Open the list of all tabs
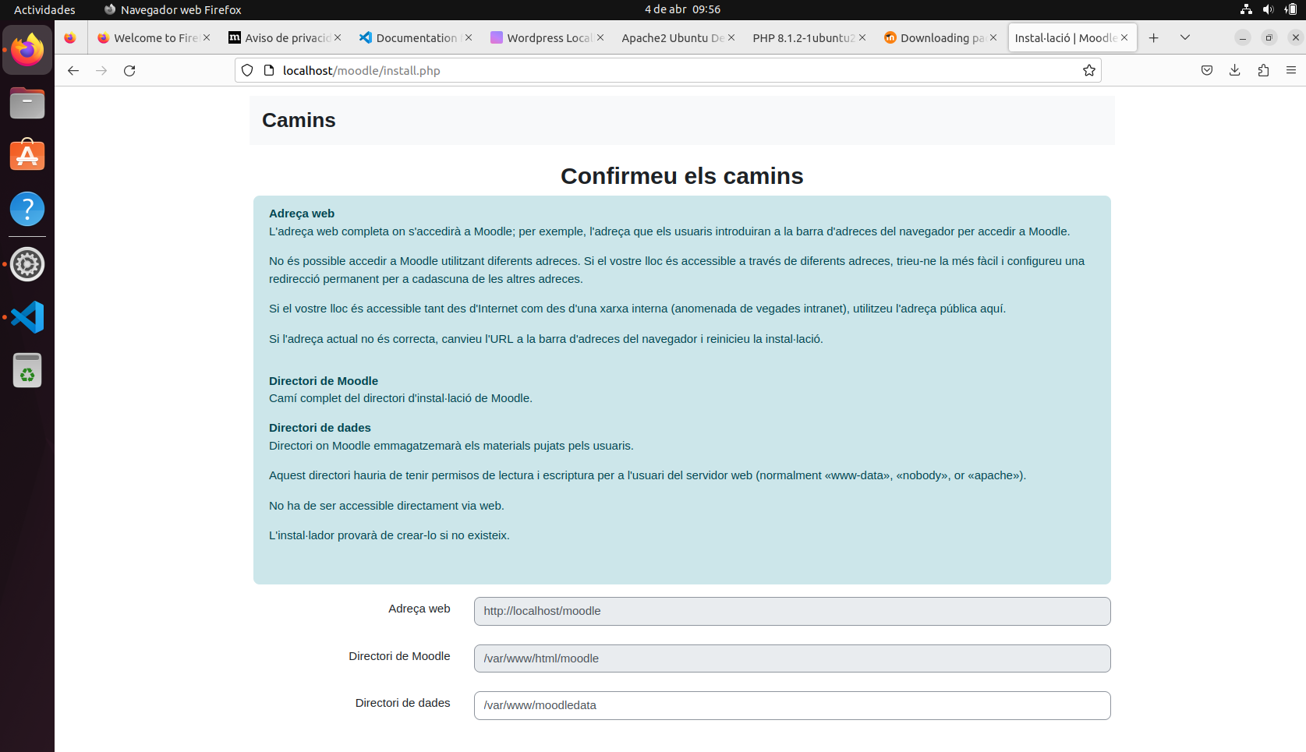This screenshot has width=1306, height=752. (1185, 37)
